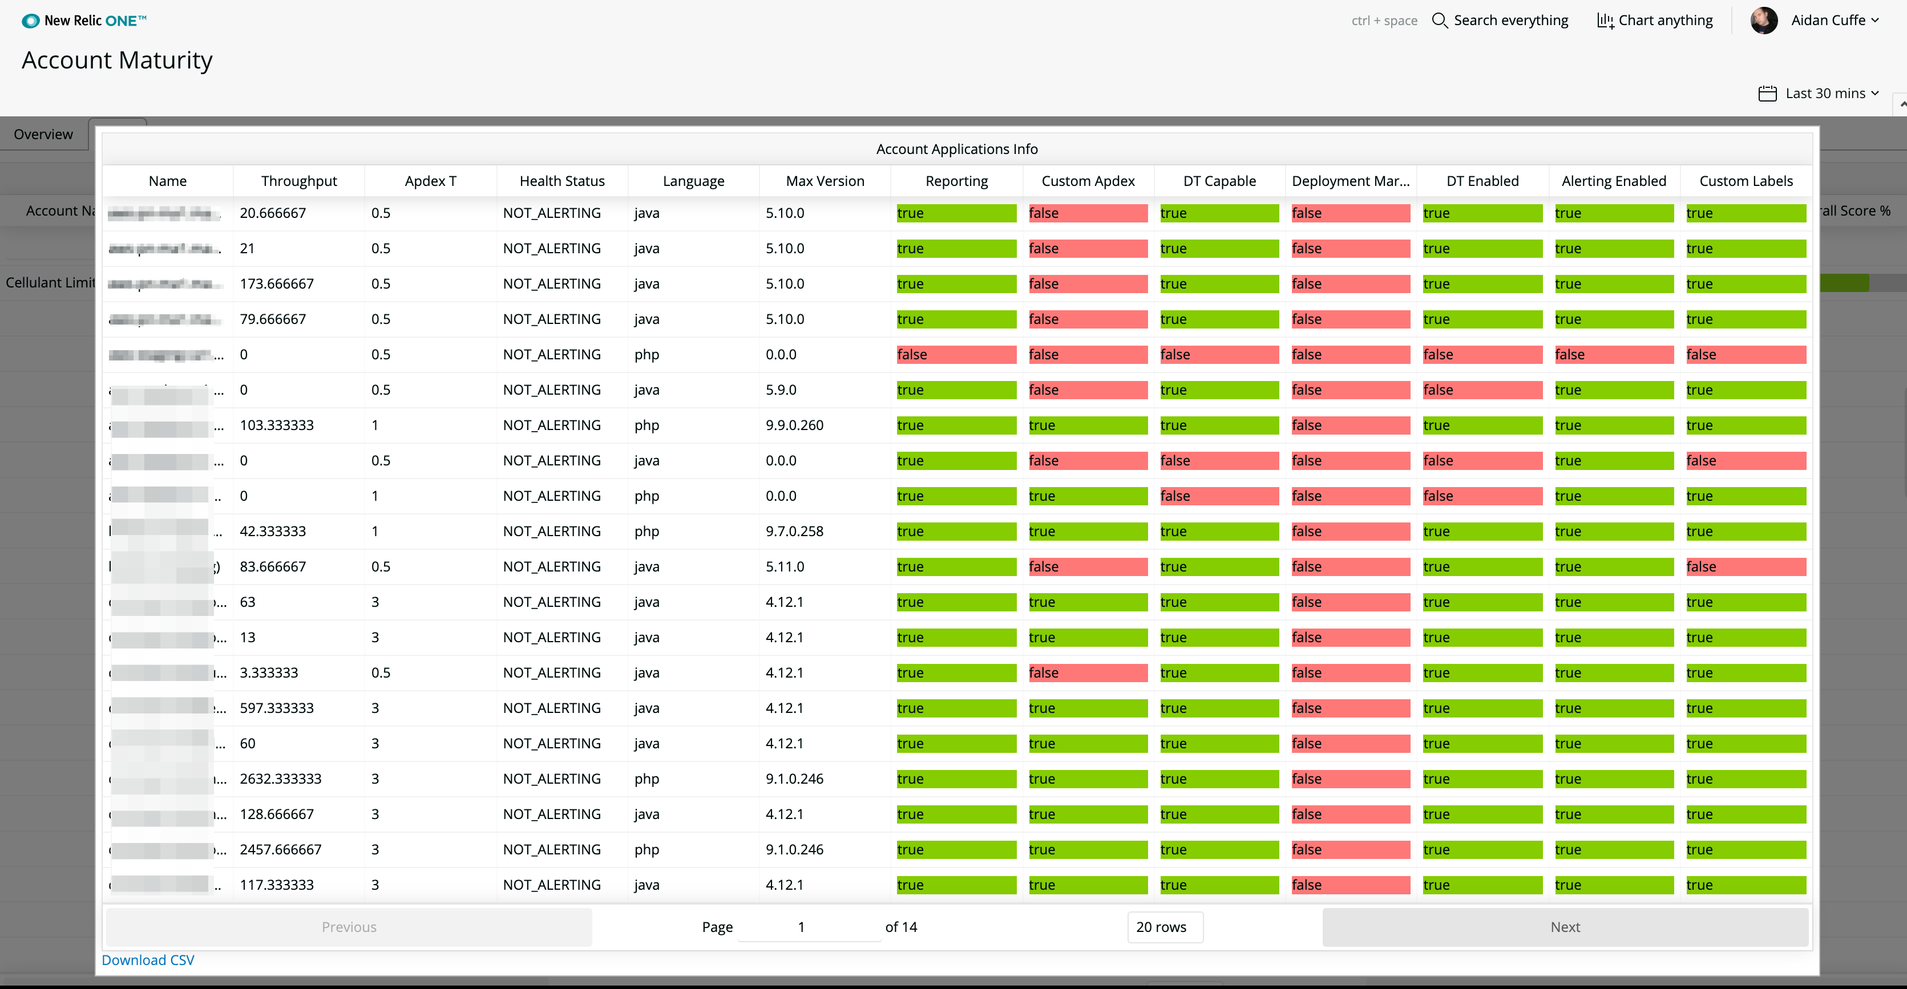1907x989 pixels.
Task: Click the Deployment Mar... column header
Action: [x=1350, y=181]
